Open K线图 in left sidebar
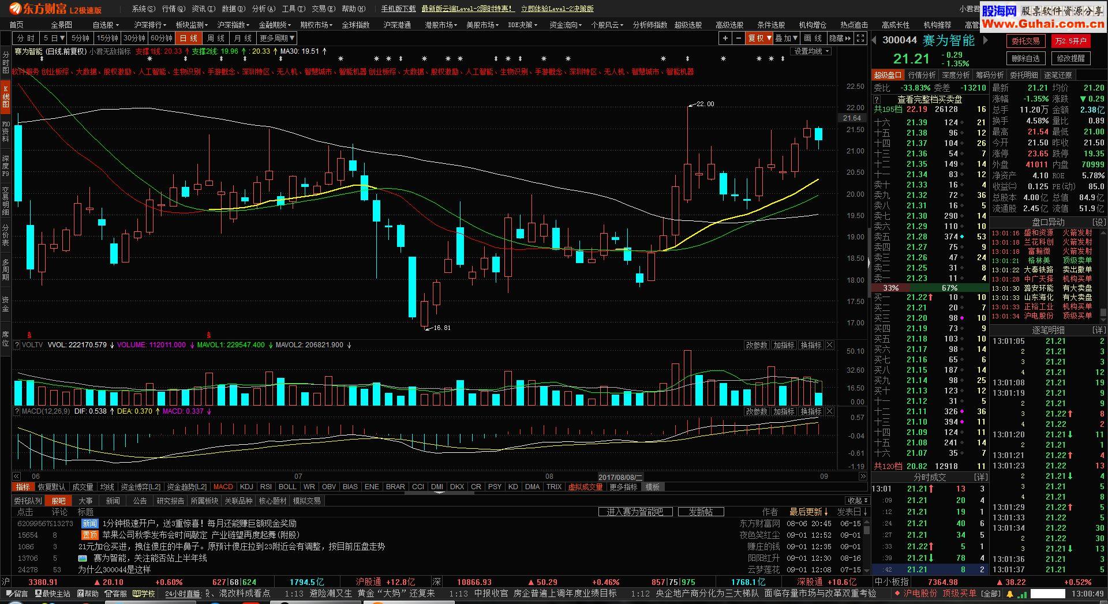1108x604 pixels. click(x=6, y=98)
